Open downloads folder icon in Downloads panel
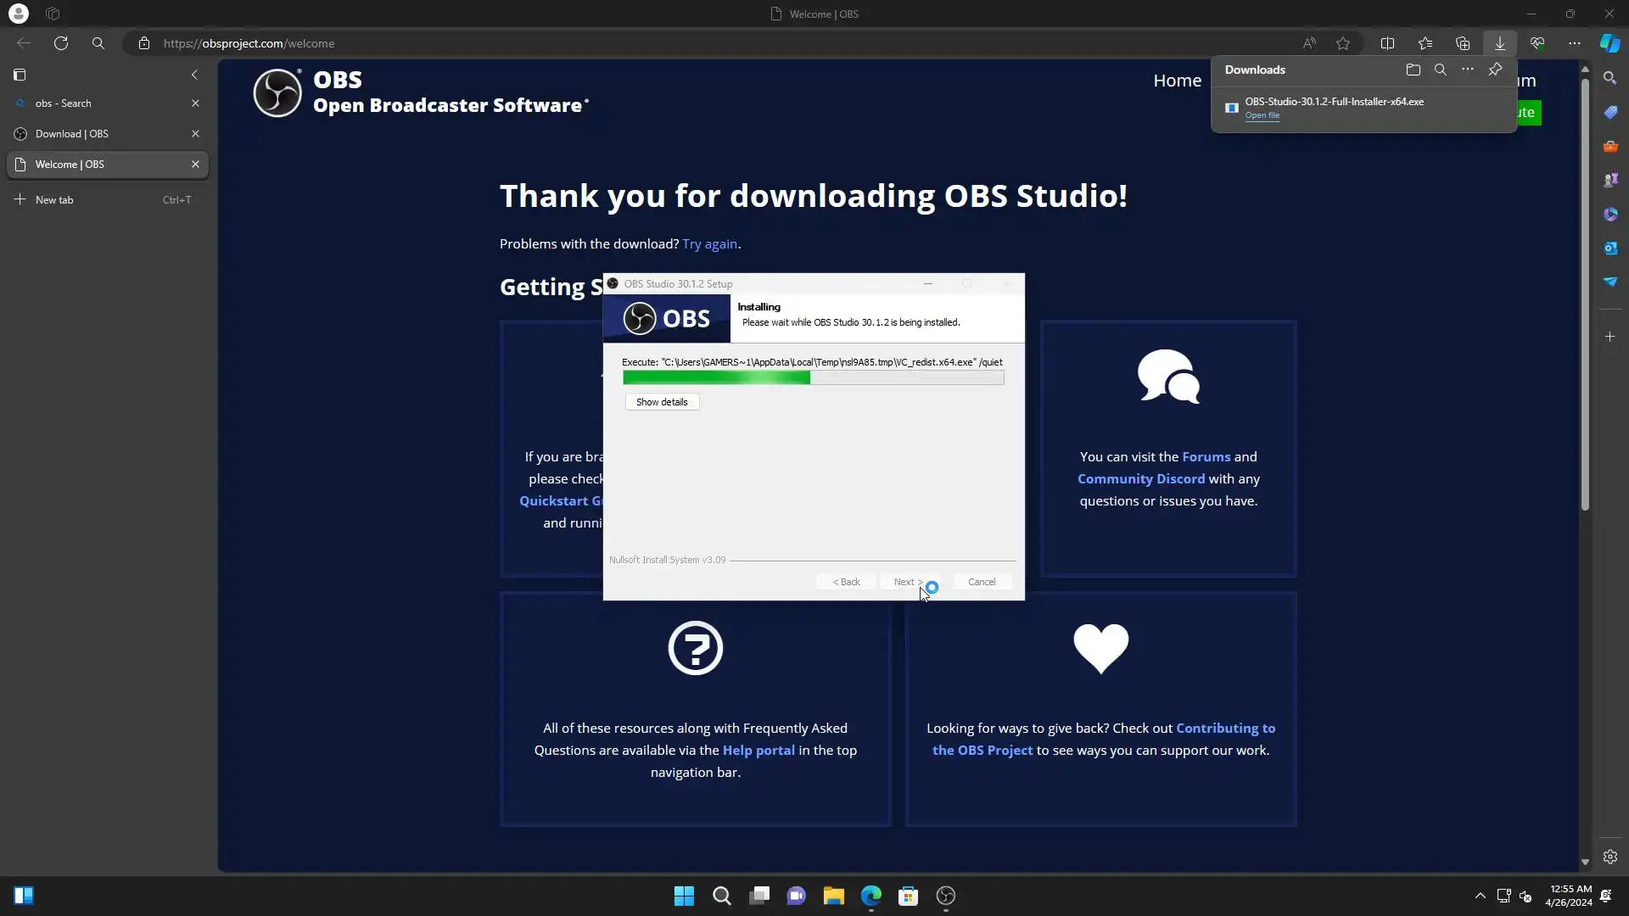Screen dimensions: 1629x916 pos(1413,70)
